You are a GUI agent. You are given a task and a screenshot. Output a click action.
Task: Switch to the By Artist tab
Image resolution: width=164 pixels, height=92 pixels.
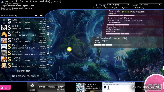point(125,8)
